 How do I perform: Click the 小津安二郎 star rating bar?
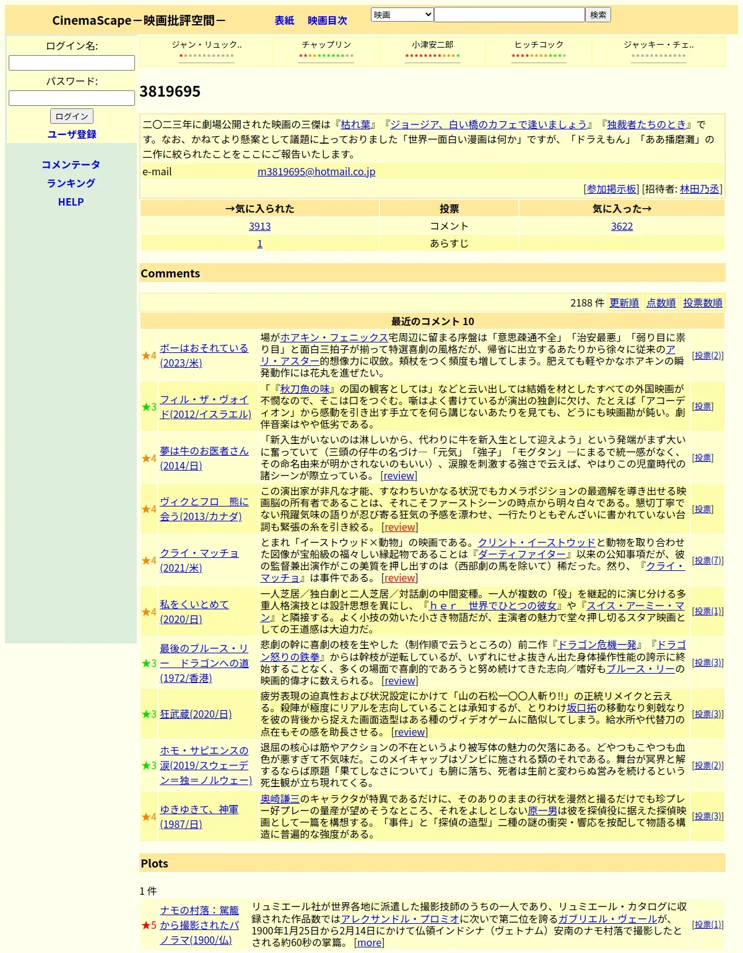click(433, 56)
